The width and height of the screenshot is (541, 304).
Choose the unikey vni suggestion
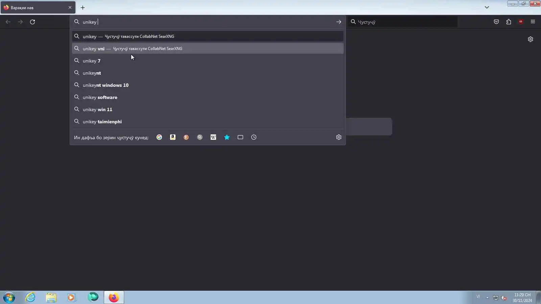[208, 48]
